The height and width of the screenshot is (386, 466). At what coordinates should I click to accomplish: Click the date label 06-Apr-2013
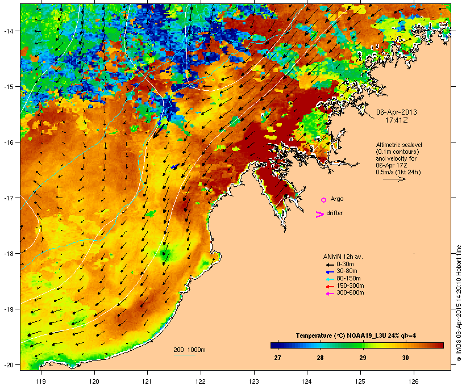[x=397, y=112]
